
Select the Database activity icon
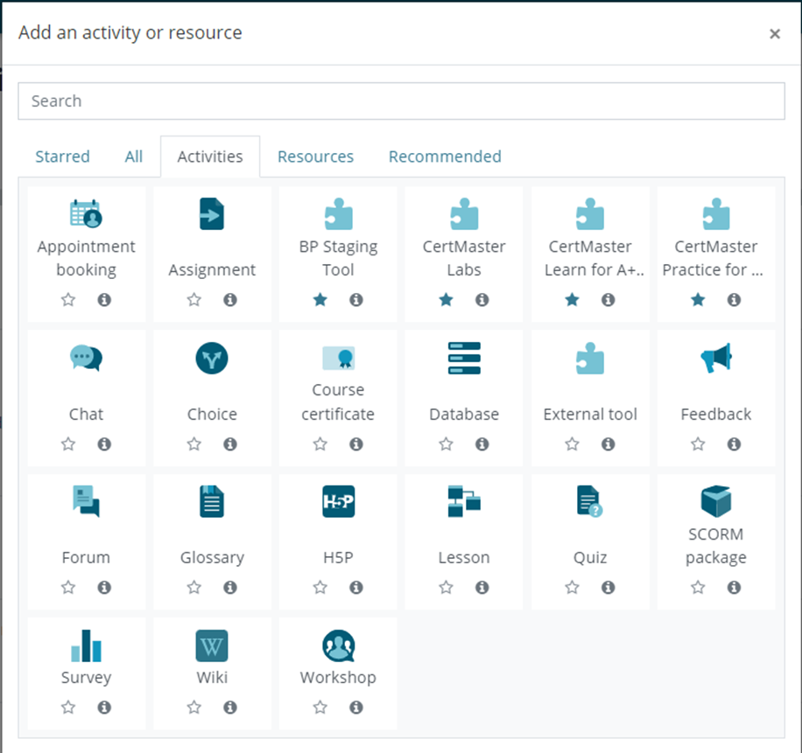tap(464, 358)
